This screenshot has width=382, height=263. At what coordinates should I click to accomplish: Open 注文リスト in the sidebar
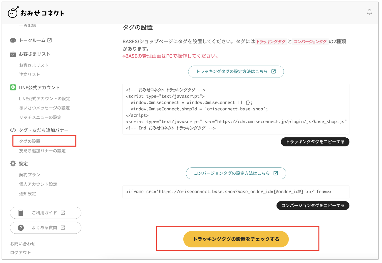[x=30, y=75]
